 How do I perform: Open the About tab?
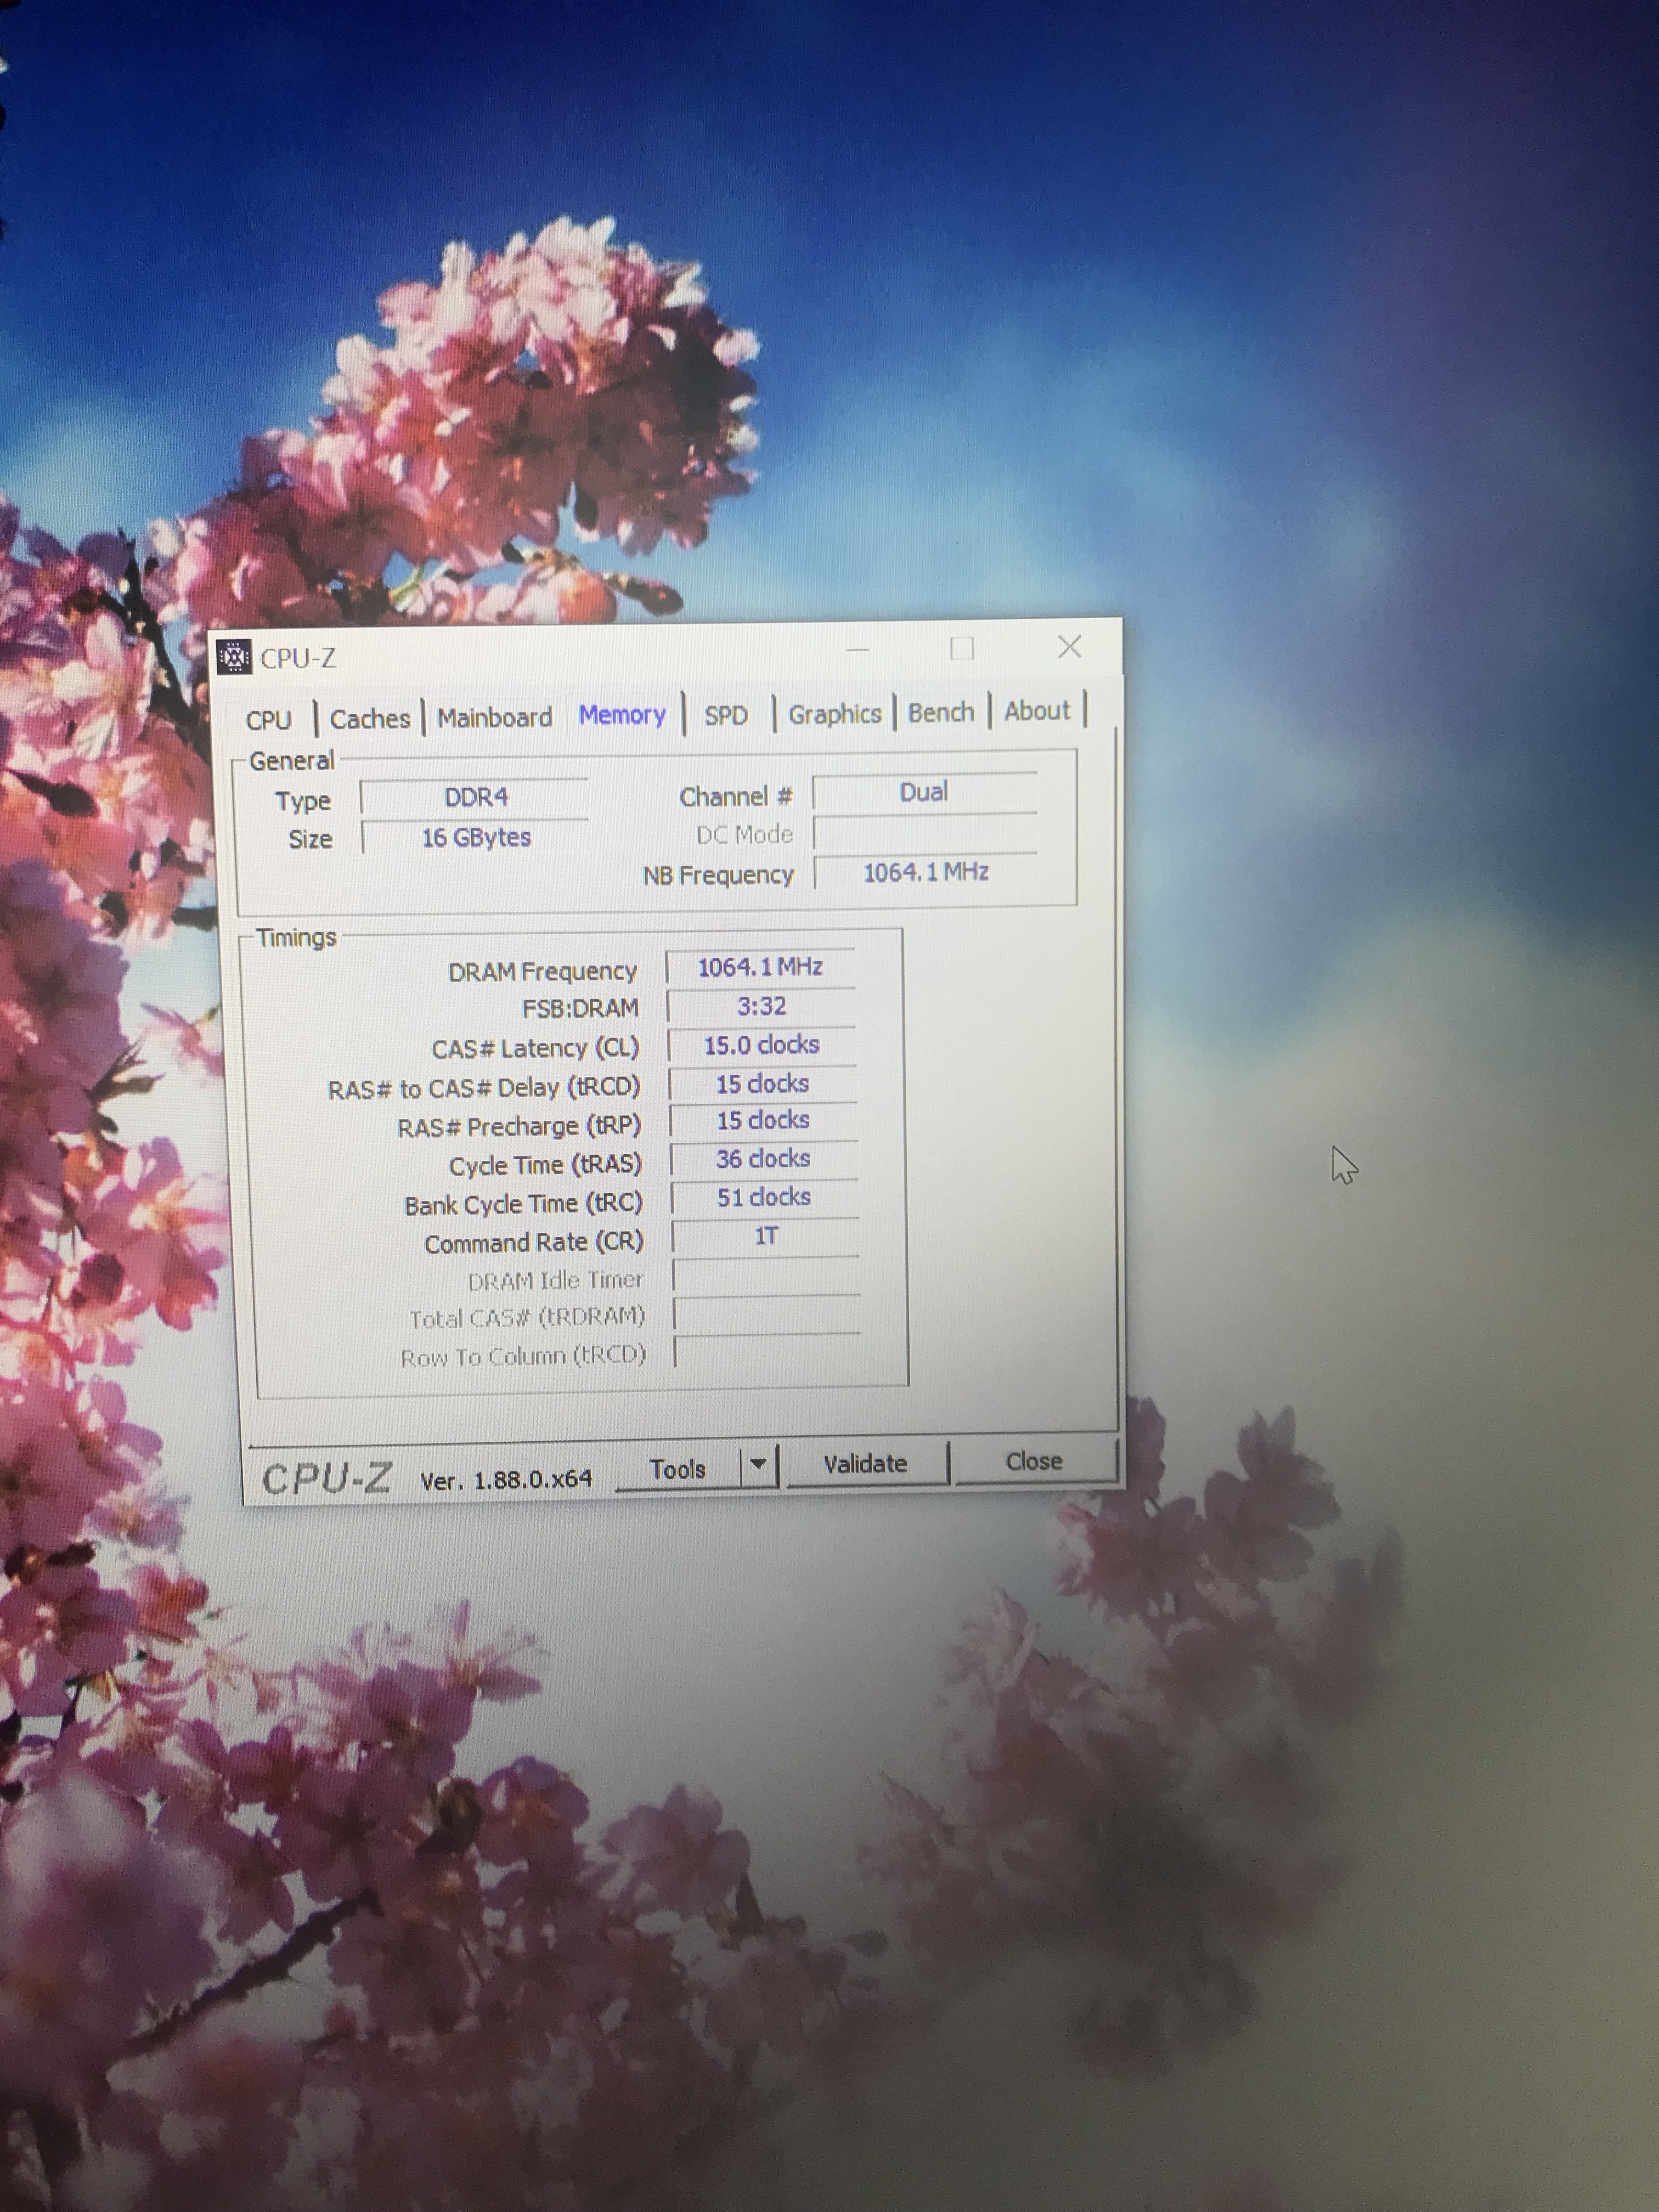click(x=1037, y=711)
